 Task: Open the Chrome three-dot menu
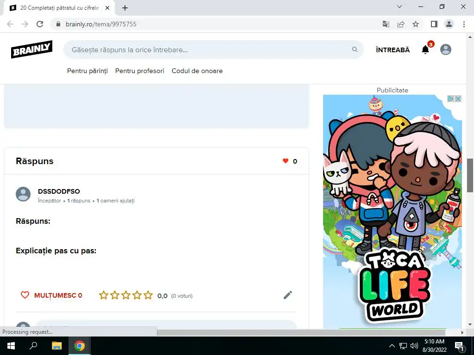pyautogui.click(x=464, y=24)
